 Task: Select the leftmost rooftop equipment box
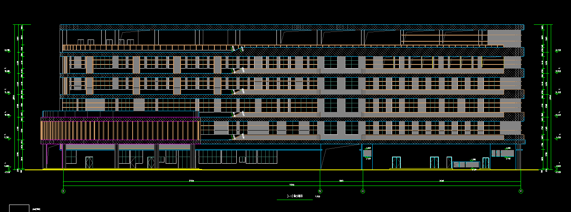tap(81, 42)
